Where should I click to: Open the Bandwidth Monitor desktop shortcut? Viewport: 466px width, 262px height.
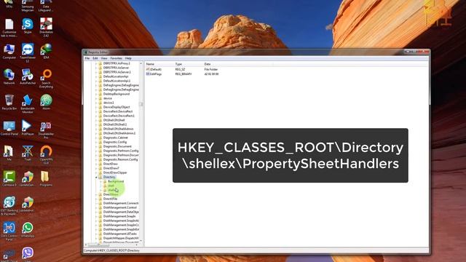[28, 103]
